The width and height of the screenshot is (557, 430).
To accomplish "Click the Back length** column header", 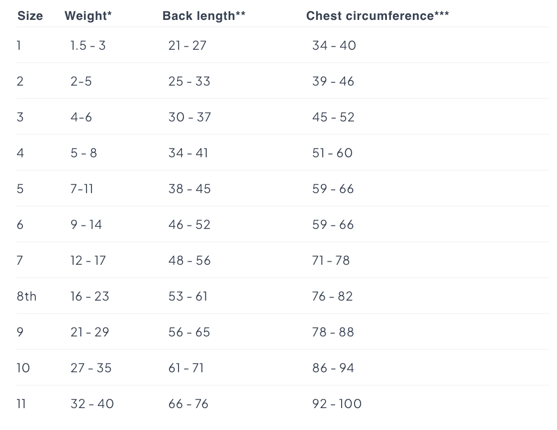I will [x=204, y=16].
